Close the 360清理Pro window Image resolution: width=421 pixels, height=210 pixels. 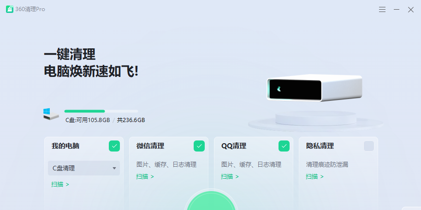[x=410, y=9]
